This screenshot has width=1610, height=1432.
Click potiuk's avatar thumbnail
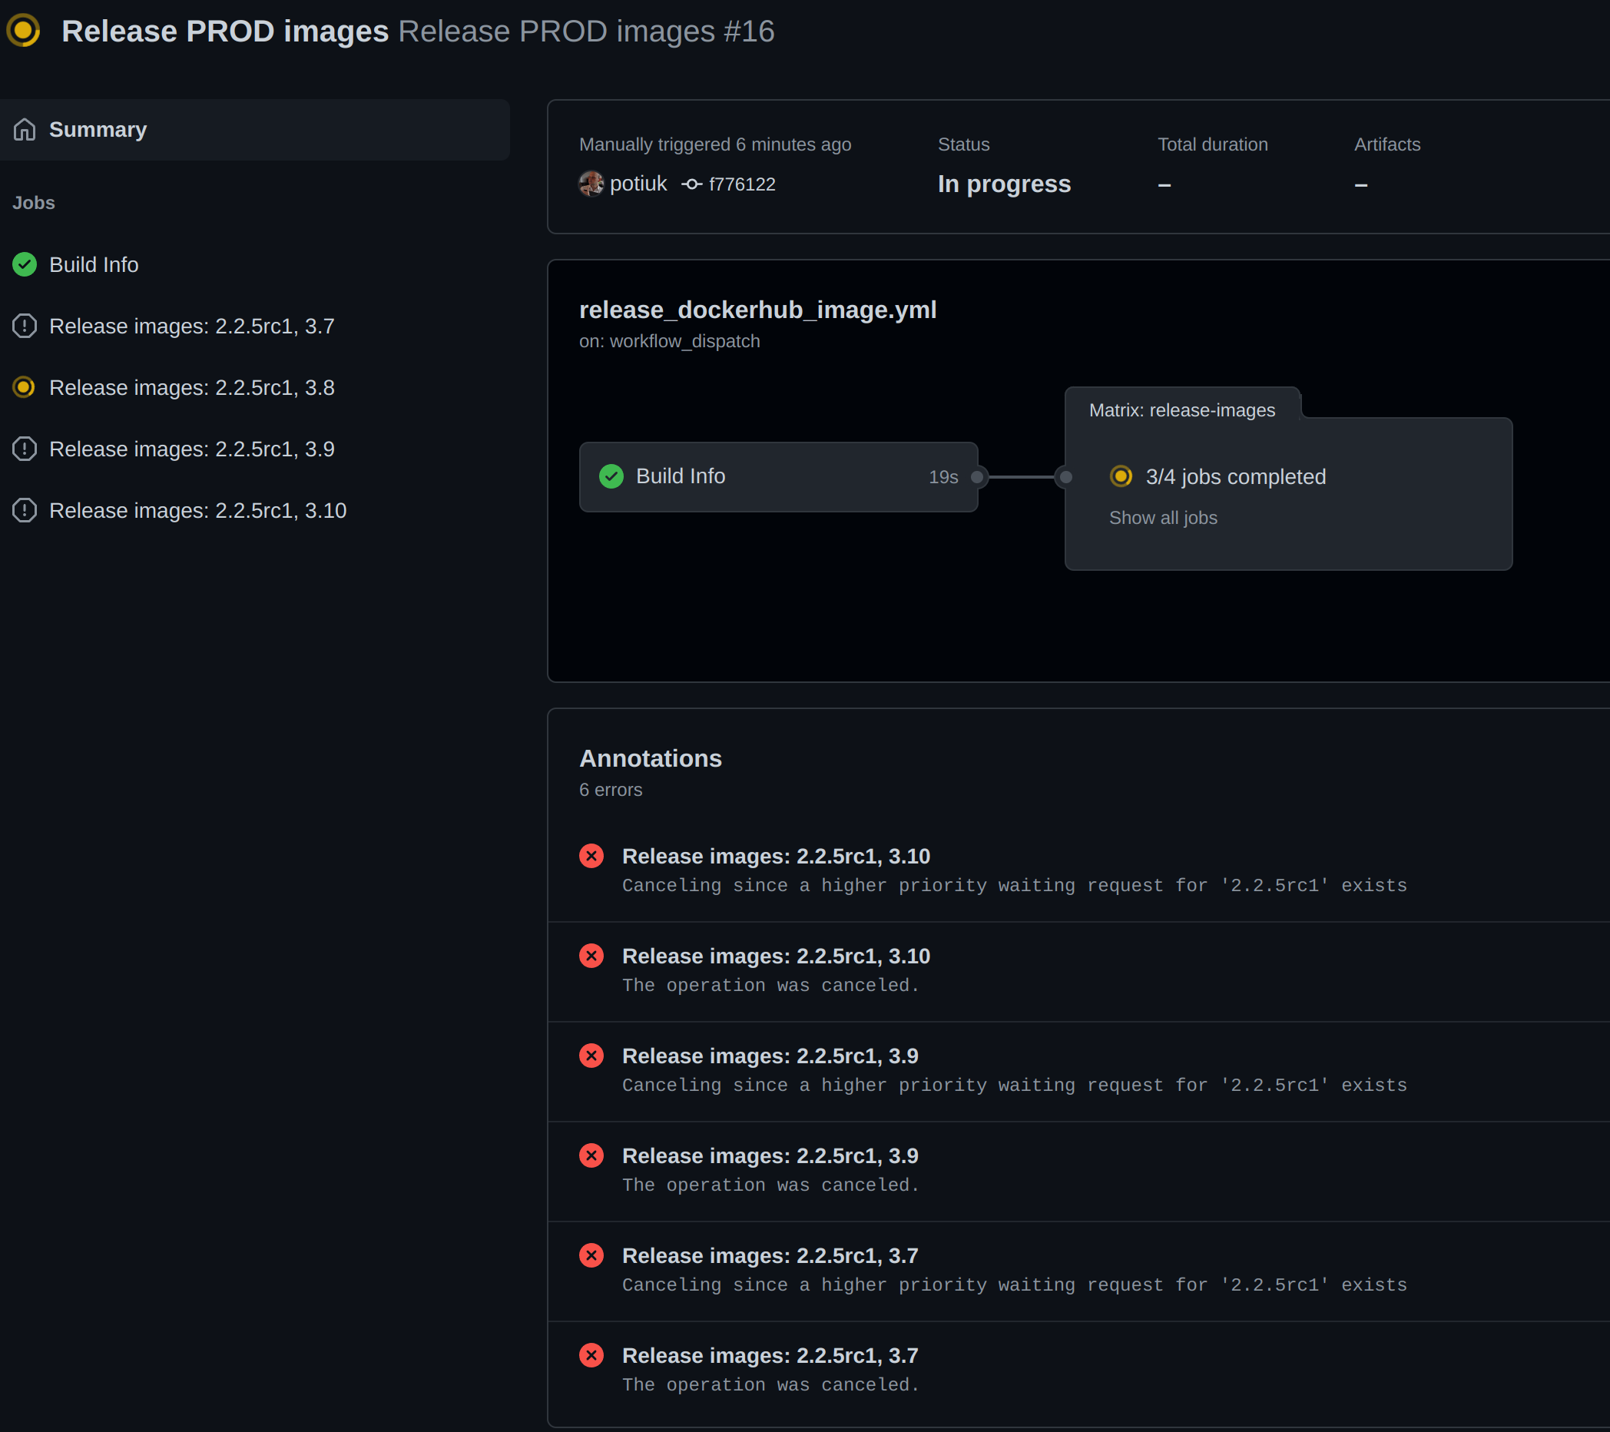(591, 184)
